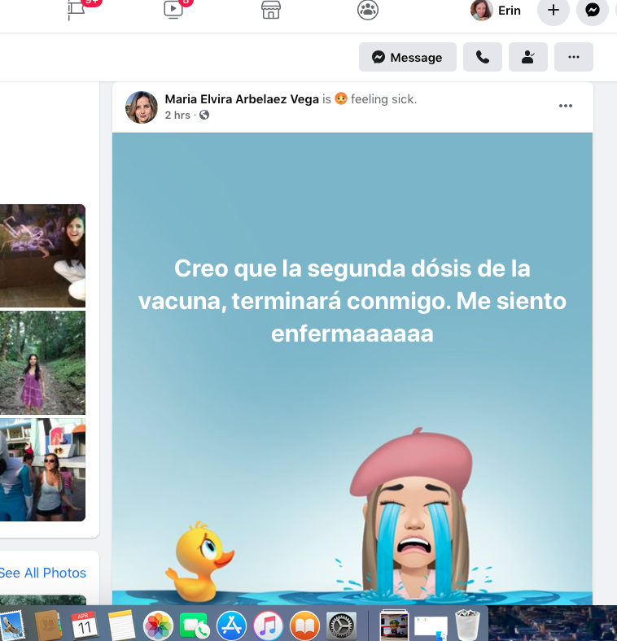Start a voice call with phone icon
Viewport: 617px width, 641px height.
click(x=483, y=57)
